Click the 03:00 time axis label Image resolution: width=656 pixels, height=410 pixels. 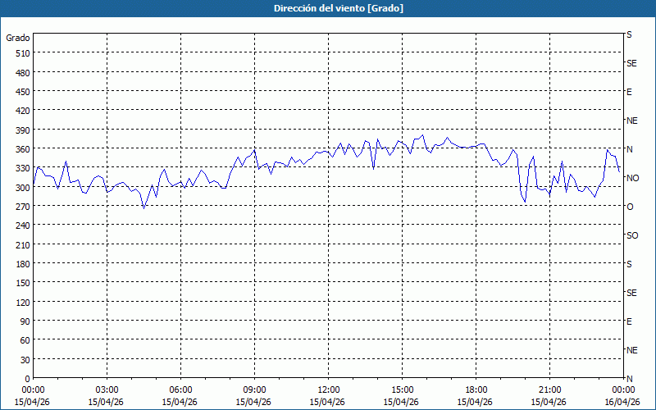[x=107, y=389]
